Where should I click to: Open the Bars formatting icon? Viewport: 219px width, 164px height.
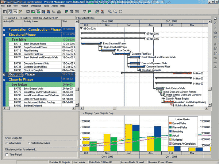[x=66, y=12]
